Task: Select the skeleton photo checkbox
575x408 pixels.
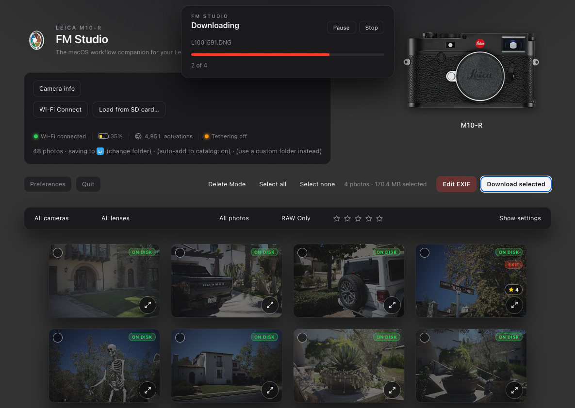Action: [58, 338]
